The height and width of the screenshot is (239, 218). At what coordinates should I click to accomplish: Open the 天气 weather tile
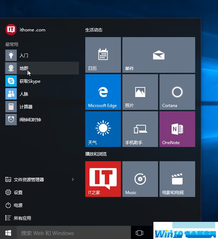103,129
